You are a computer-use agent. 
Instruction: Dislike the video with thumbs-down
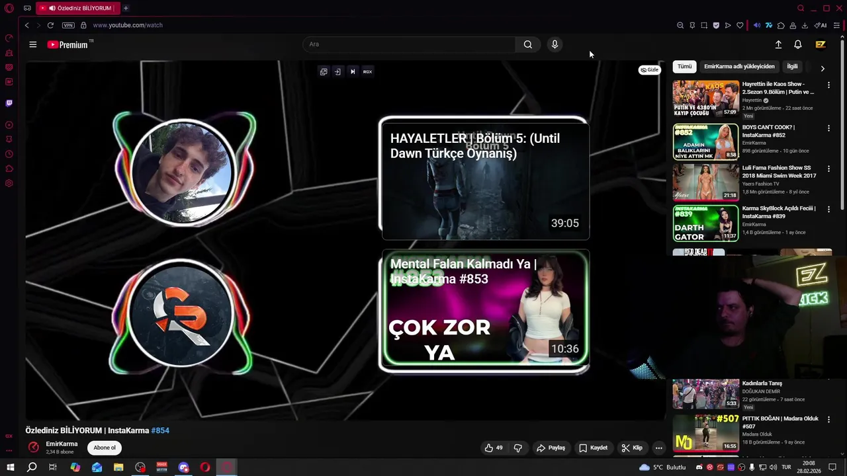coord(518,448)
